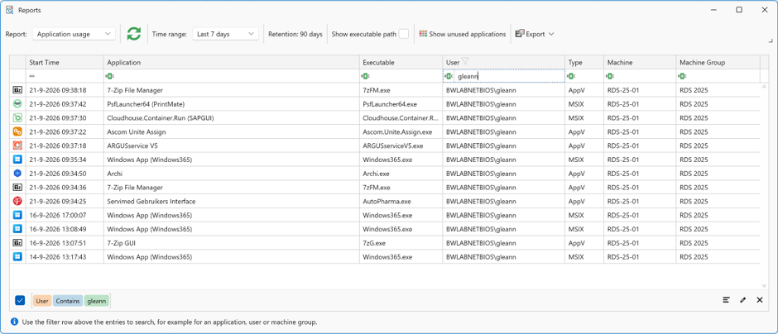
Task: Click the Ascom Unite Assign orange icon
Action: coord(17,131)
